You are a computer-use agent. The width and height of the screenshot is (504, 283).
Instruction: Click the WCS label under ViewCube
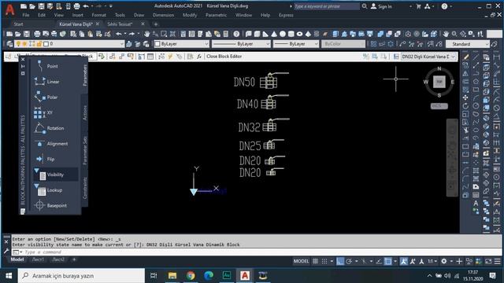point(439,106)
